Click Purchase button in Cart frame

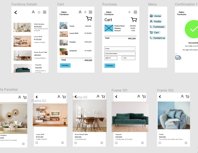[x=65, y=65]
